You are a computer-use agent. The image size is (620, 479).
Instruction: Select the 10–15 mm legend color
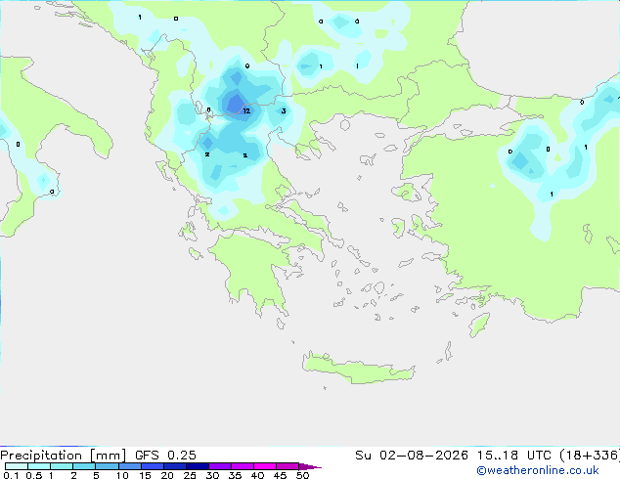[x=129, y=466]
